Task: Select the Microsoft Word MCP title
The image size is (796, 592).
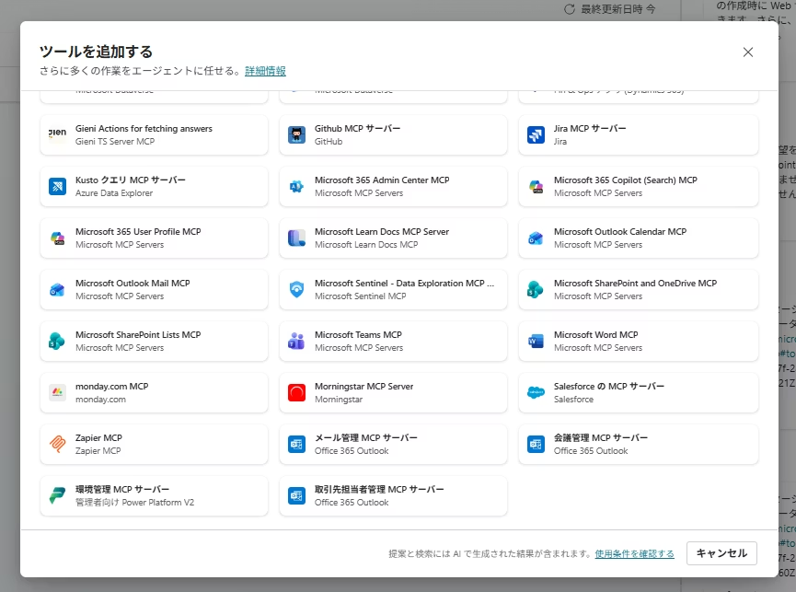Action: pos(596,334)
